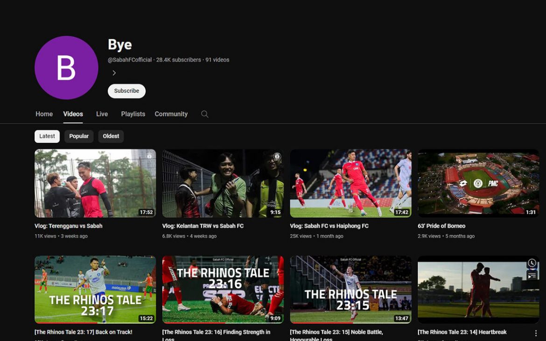Open The Rhinos Tale 23:15 thumbnail
Image resolution: width=546 pixels, height=341 pixels.
coord(350,290)
